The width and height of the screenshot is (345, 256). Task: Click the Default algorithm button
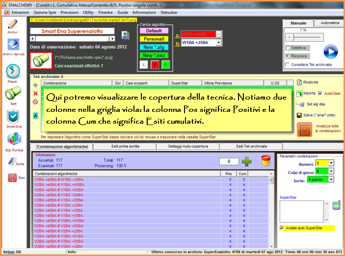(x=154, y=31)
